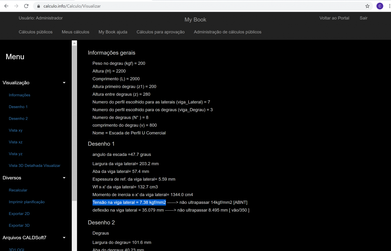391x251 pixels.
Task: Bookmark this page with star icon
Action: click(367, 6)
